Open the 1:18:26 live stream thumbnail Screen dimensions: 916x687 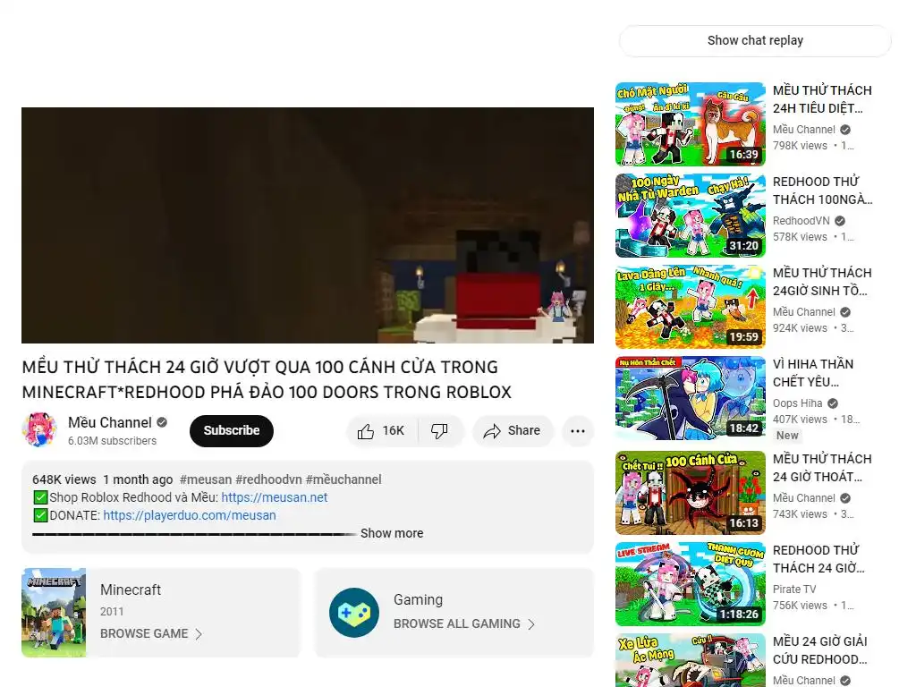(690, 583)
